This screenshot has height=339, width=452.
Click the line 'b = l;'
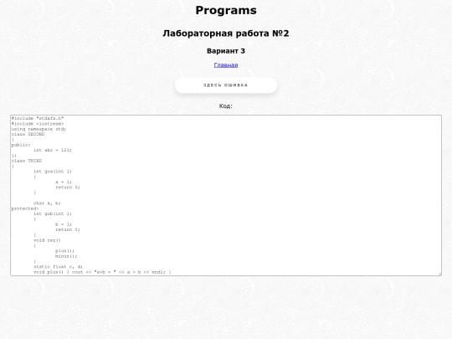64,224
